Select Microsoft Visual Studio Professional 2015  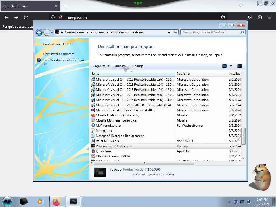click(165, 110)
